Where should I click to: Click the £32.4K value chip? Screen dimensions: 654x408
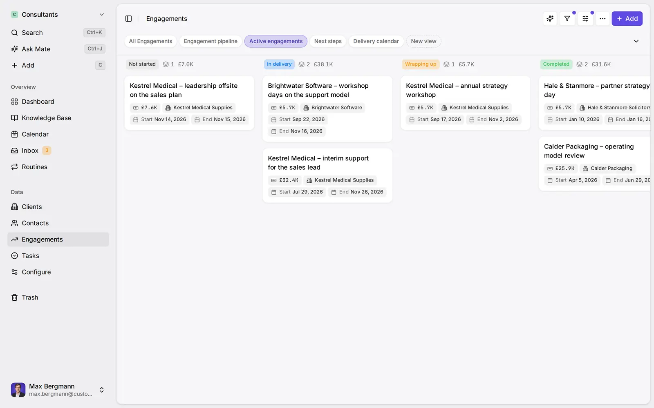pyautogui.click(x=284, y=180)
